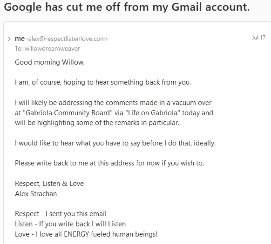Click the "Respect, Listen & Love" sign-off
Viewport: 271px width, 244px height.
click(49, 184)
